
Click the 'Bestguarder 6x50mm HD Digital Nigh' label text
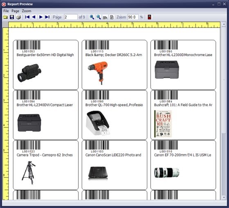point(45,55)
